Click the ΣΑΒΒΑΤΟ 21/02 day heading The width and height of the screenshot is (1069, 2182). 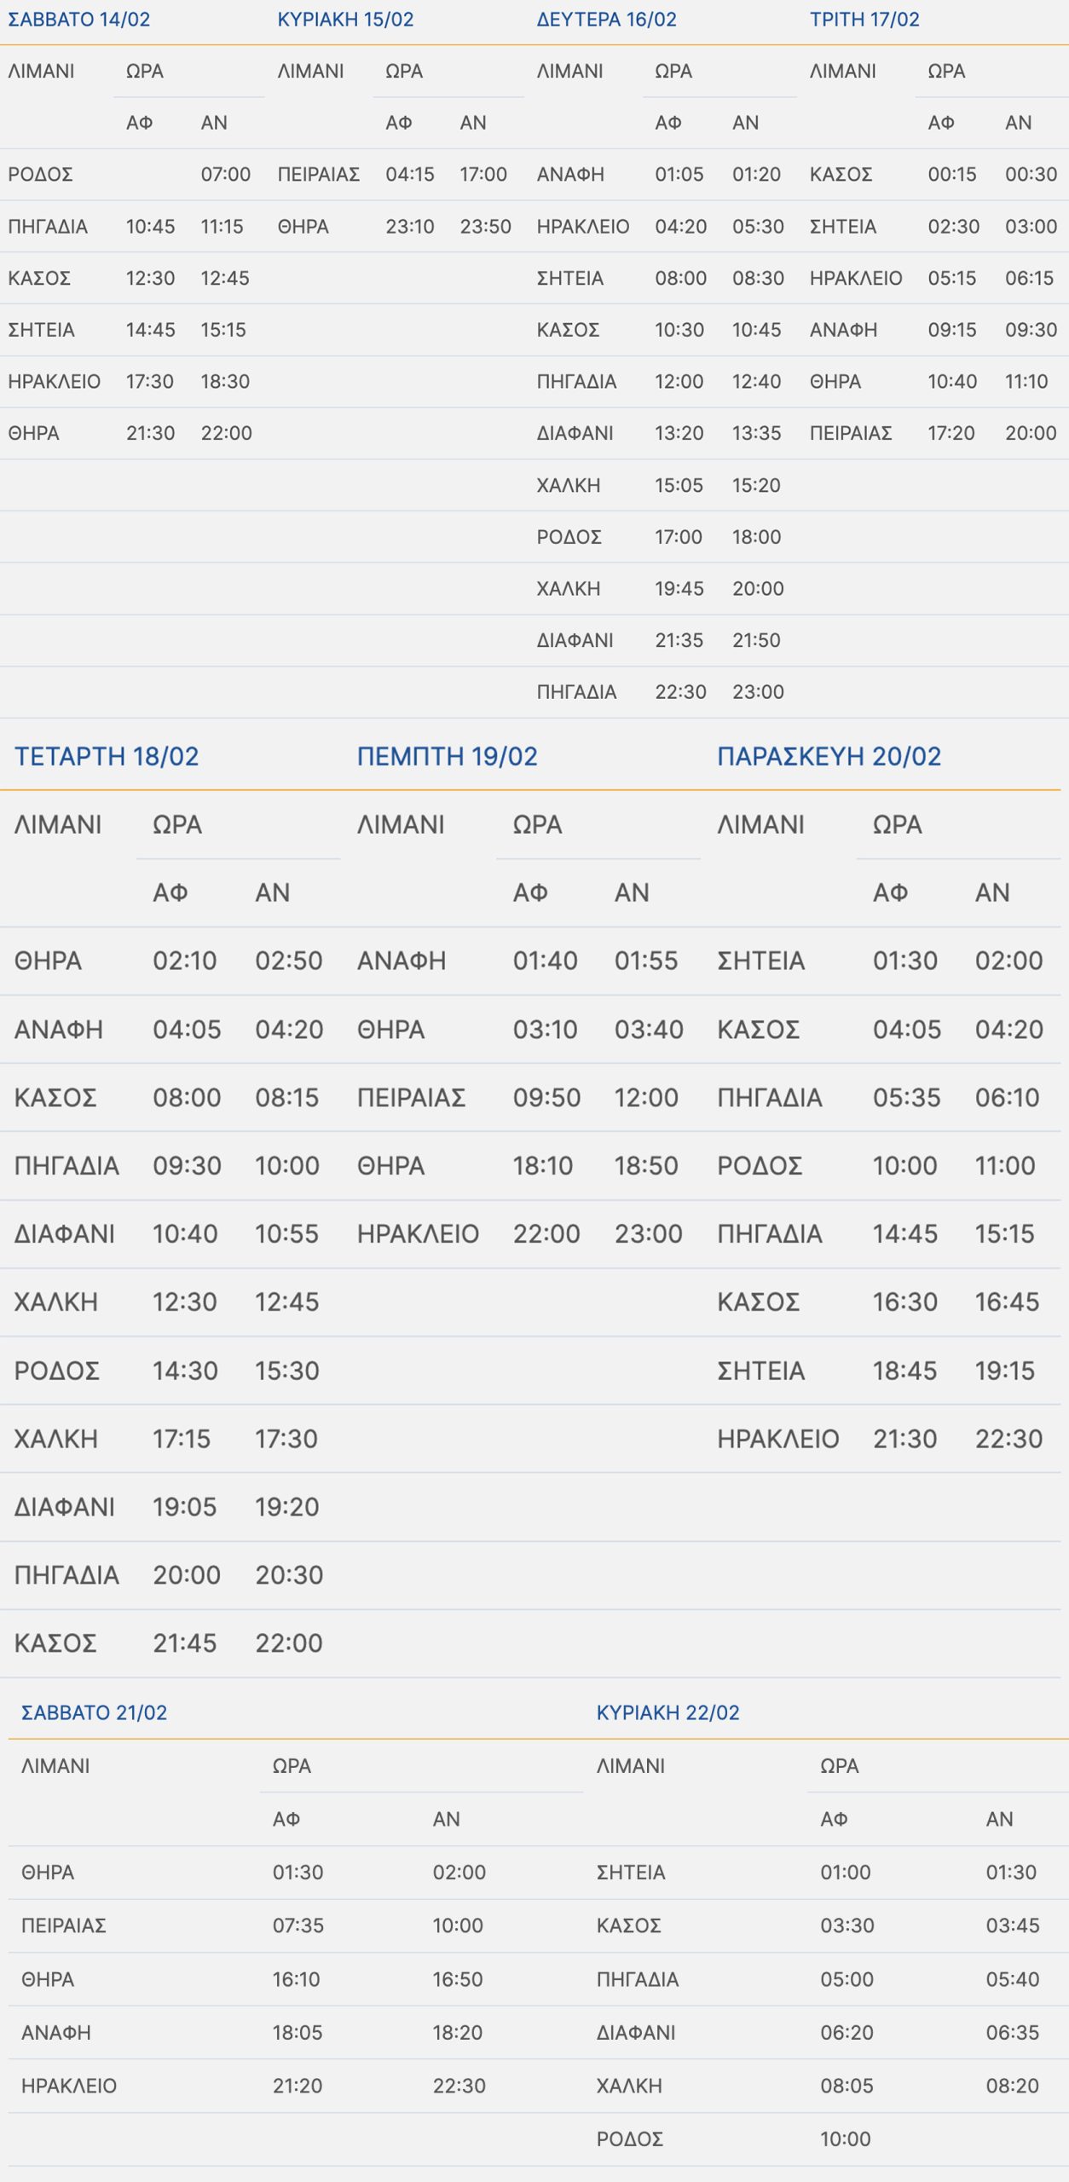[94, 1712]
